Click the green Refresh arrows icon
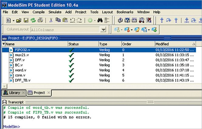Screen dimensions: 202x129 [x=33, y=20]
